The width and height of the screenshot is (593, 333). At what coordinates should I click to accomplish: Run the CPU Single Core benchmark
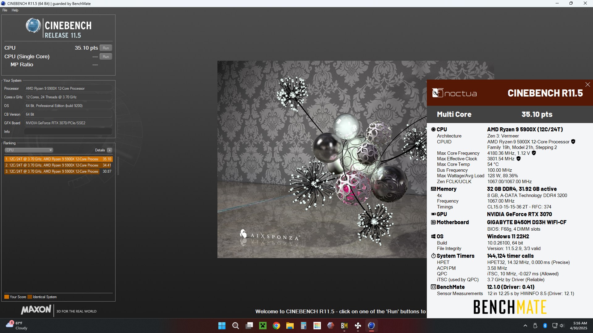(106, 56)
